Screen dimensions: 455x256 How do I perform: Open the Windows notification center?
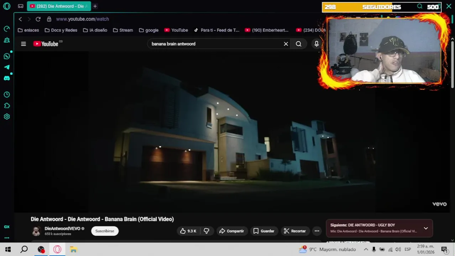(x=444, y=250)
